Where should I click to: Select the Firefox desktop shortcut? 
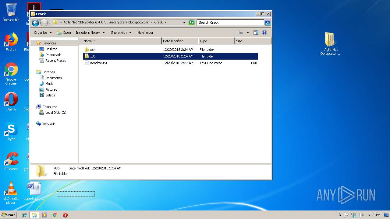point(11,42)
